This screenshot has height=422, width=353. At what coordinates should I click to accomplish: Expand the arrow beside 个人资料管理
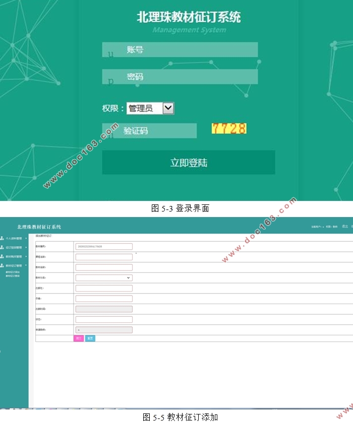[26, 238]
